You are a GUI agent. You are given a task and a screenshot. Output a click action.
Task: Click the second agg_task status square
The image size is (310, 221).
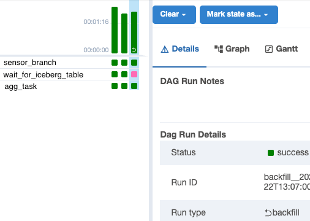point(124,86)
